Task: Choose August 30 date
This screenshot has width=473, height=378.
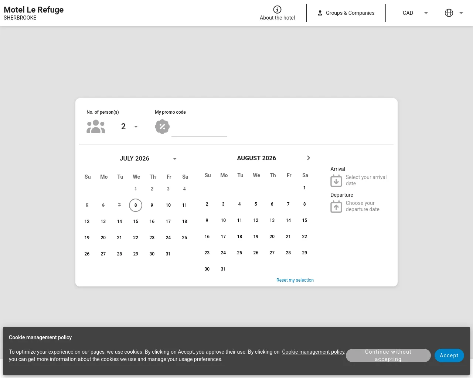Action: tap(207, 269)
